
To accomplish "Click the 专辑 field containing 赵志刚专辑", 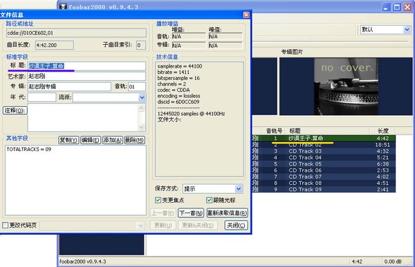I will click(x=69, y=87).
